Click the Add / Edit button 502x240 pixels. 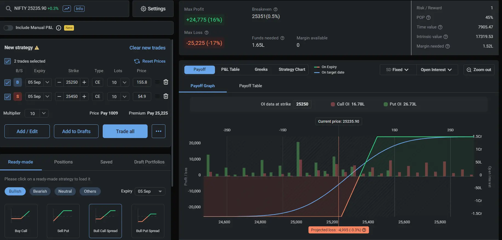pos(27,131)
